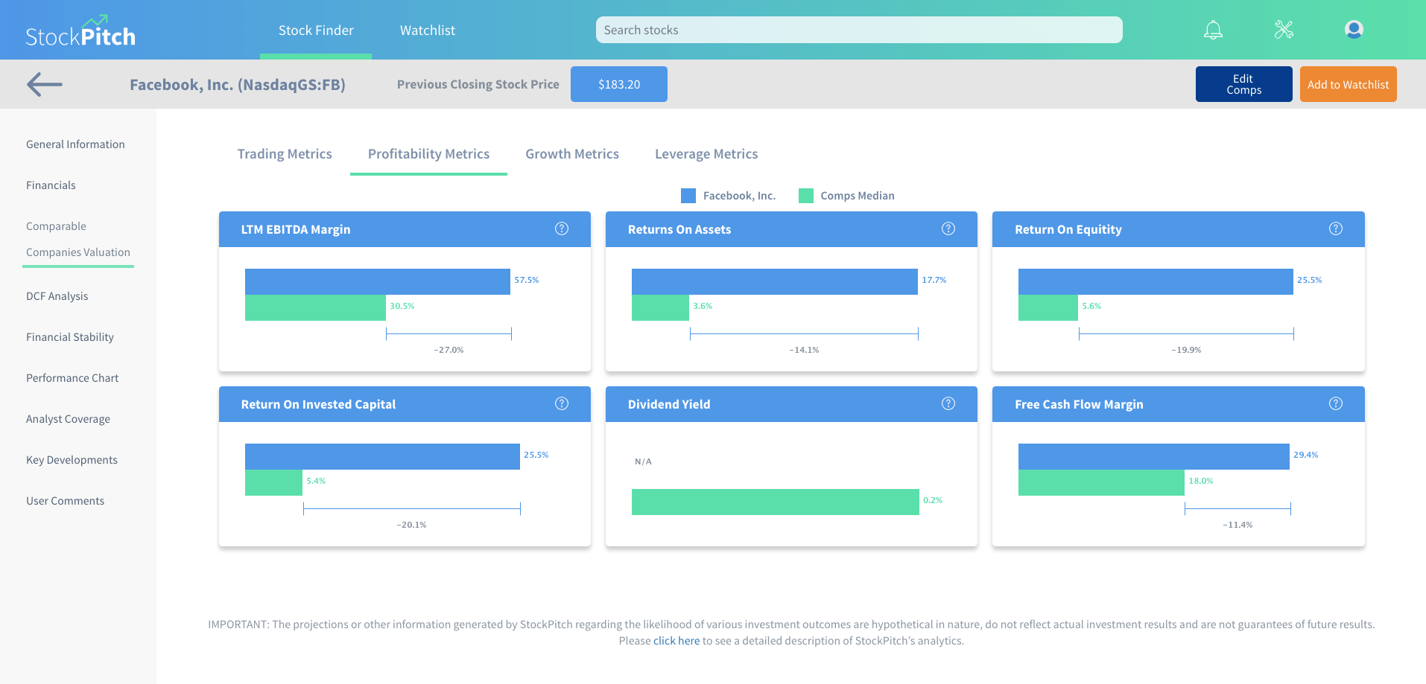Open the user profile icon

(1354, 30)
